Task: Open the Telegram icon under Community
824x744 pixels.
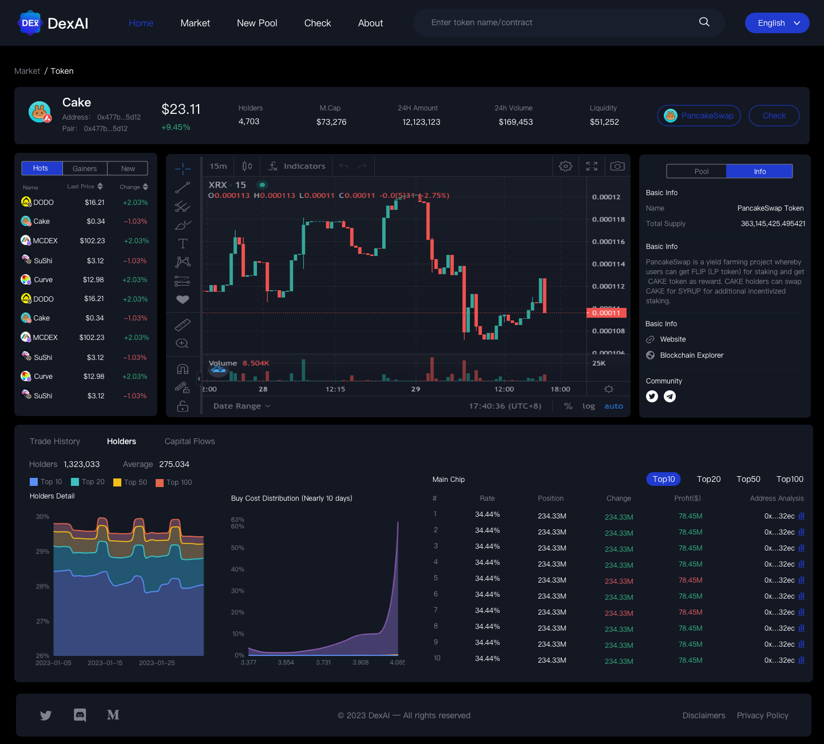Action: pyautogui.click(x=669, y=396)
